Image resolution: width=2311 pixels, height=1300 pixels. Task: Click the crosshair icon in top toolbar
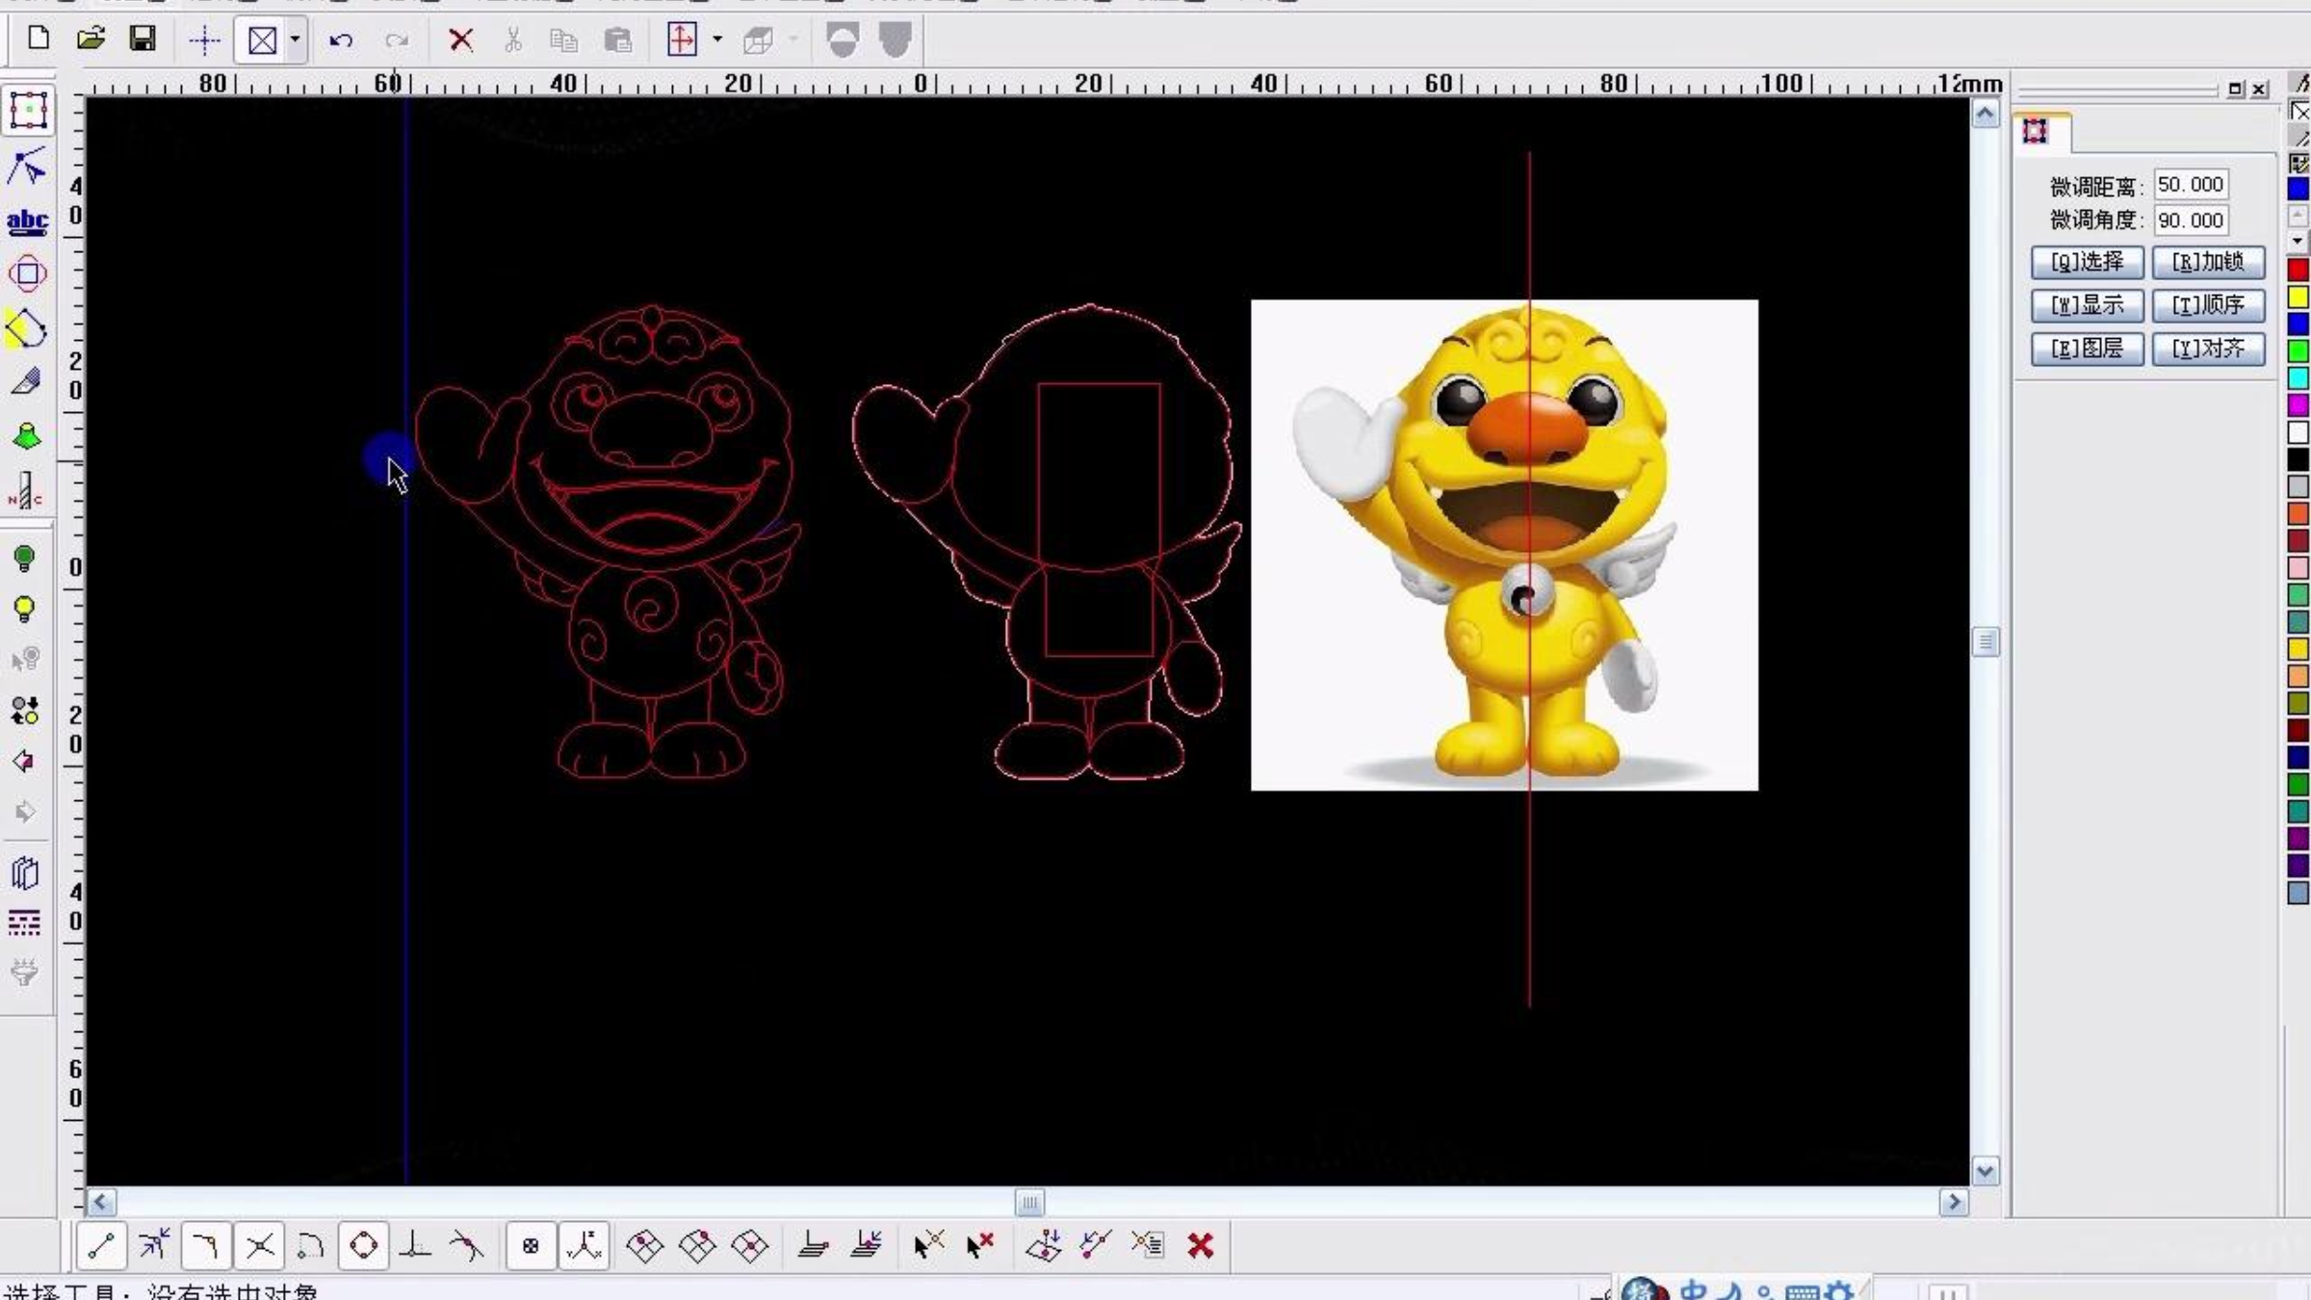204,40
